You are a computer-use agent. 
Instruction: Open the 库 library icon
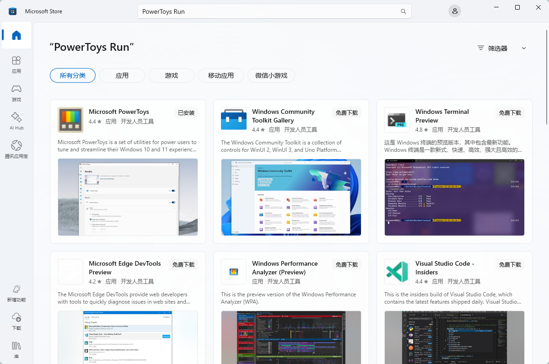point(16,349)
